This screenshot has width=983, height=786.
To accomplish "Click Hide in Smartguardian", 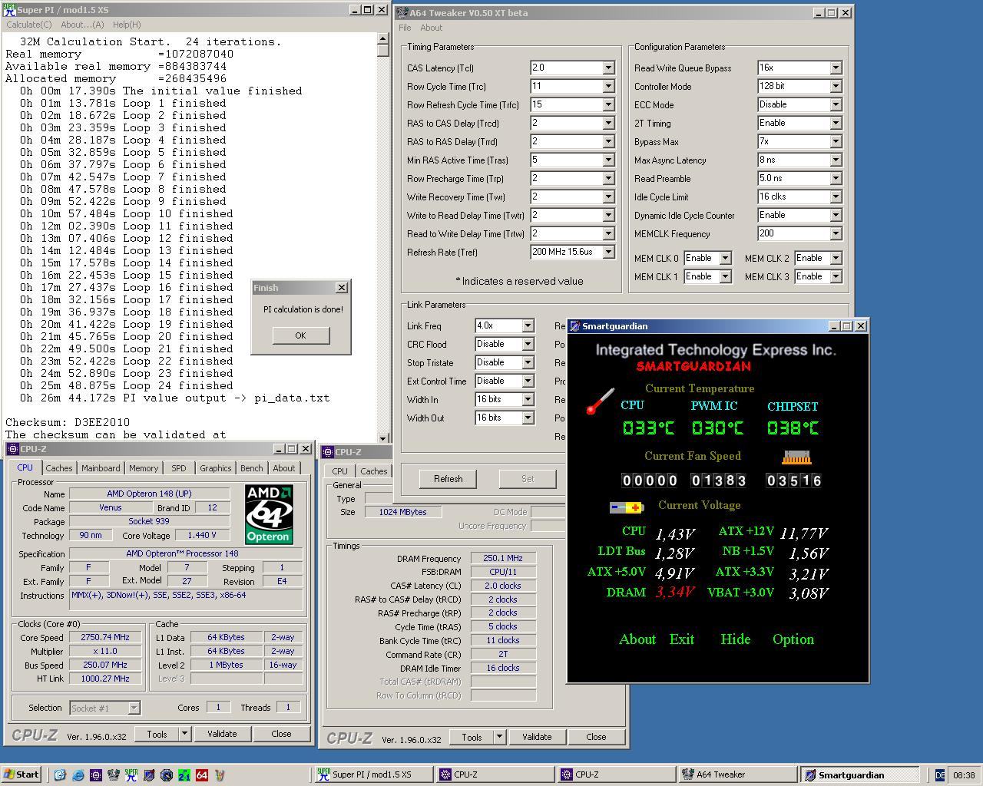I will (x=735, y=639).
